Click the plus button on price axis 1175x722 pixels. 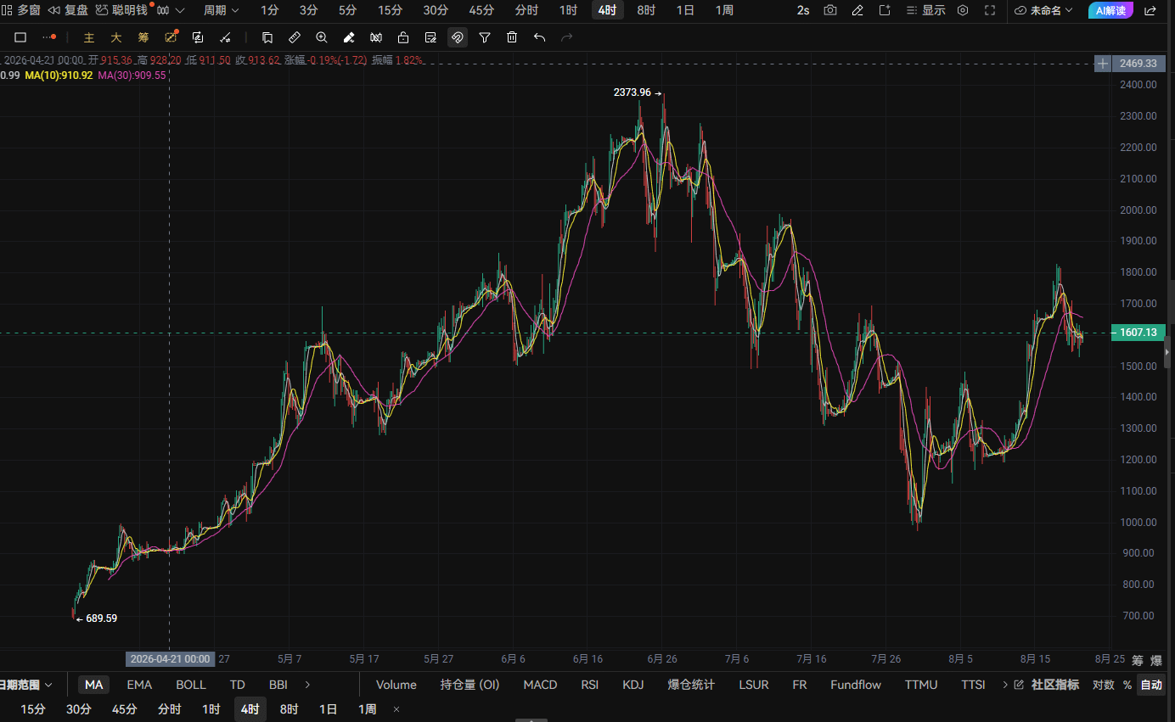pyautogui.click(x=1102, y=64)
